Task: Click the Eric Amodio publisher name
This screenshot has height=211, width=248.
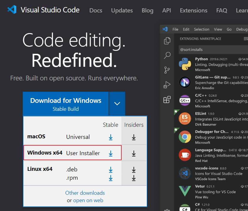Action: (204, 88)
